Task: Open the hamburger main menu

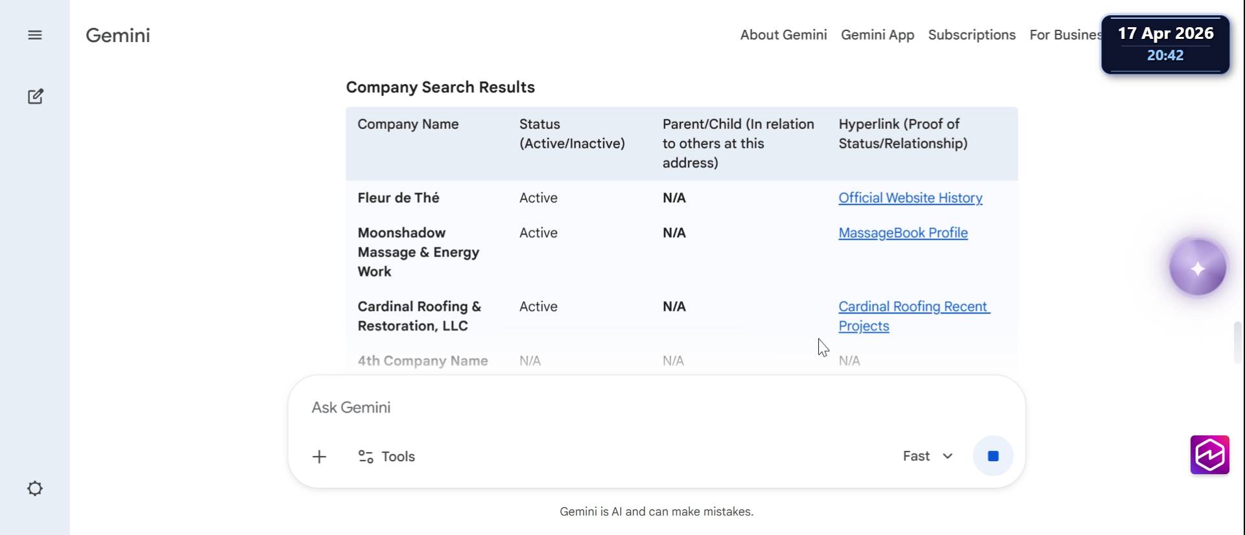Action: 35,35
